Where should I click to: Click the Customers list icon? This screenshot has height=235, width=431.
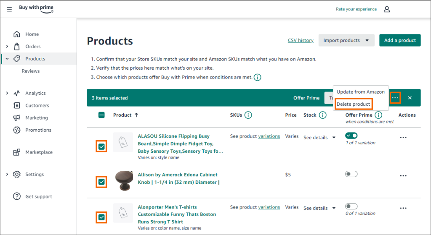point(17,105)
